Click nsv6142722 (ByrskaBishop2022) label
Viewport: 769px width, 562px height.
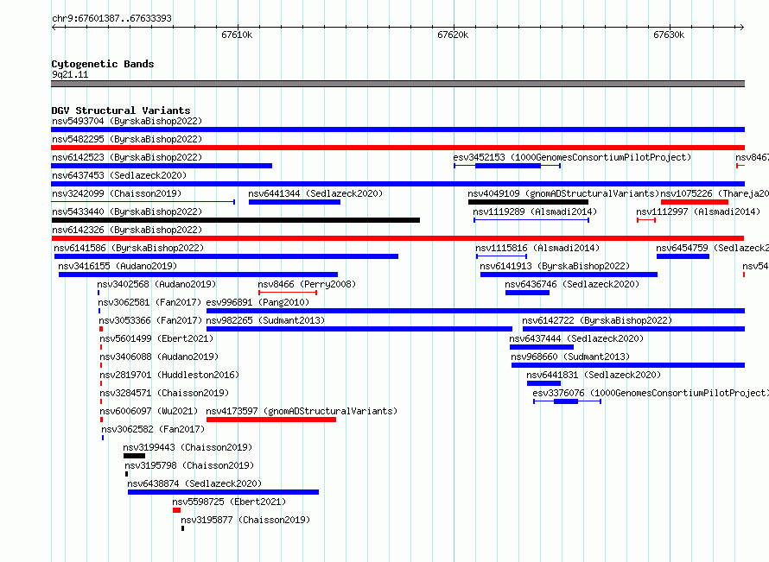click(597, 320)
